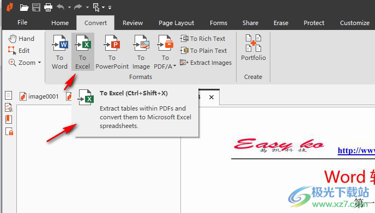
Task: Open the File menu
Action: (22, 22)
